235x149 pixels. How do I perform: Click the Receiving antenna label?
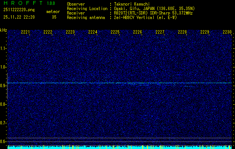86,18
